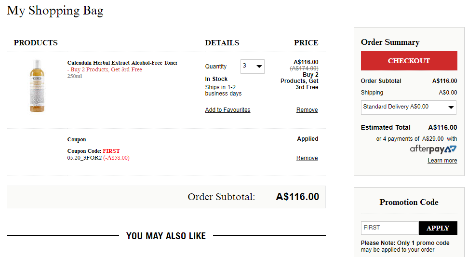Remove the toner from the bag
This screenshot has width=468, height=257.
click(x=307, y=110)
